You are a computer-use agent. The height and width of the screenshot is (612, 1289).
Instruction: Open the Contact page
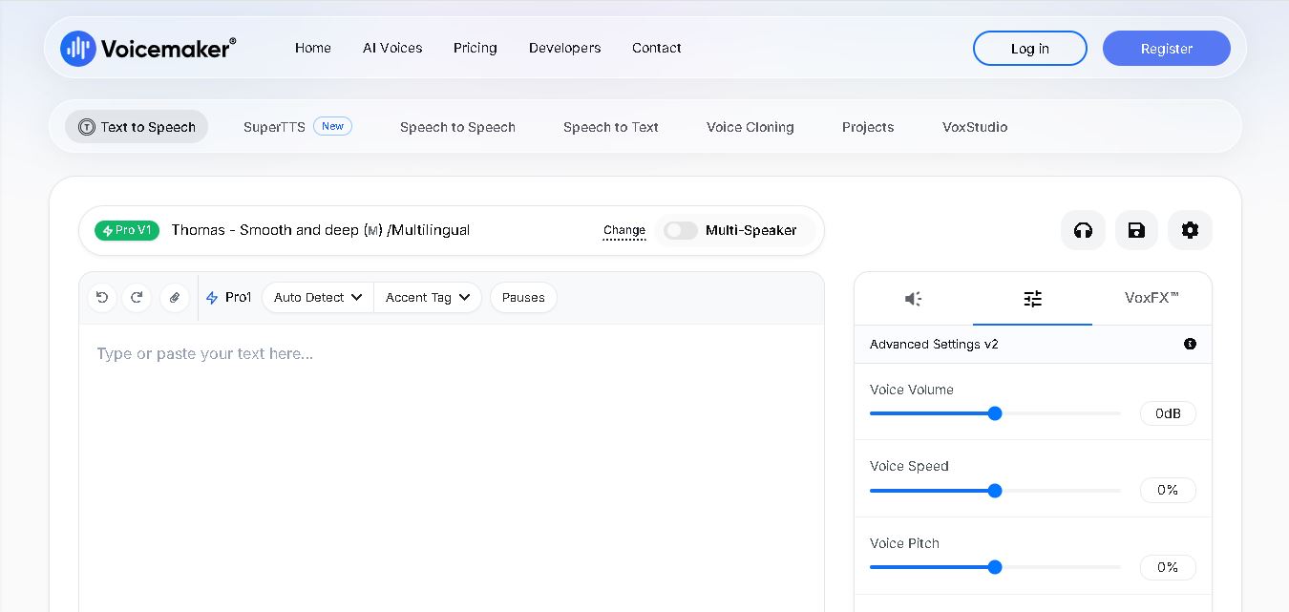tap(657, 48)
